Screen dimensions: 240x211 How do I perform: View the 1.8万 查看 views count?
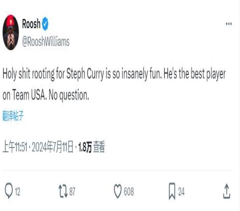click(92, 147)
